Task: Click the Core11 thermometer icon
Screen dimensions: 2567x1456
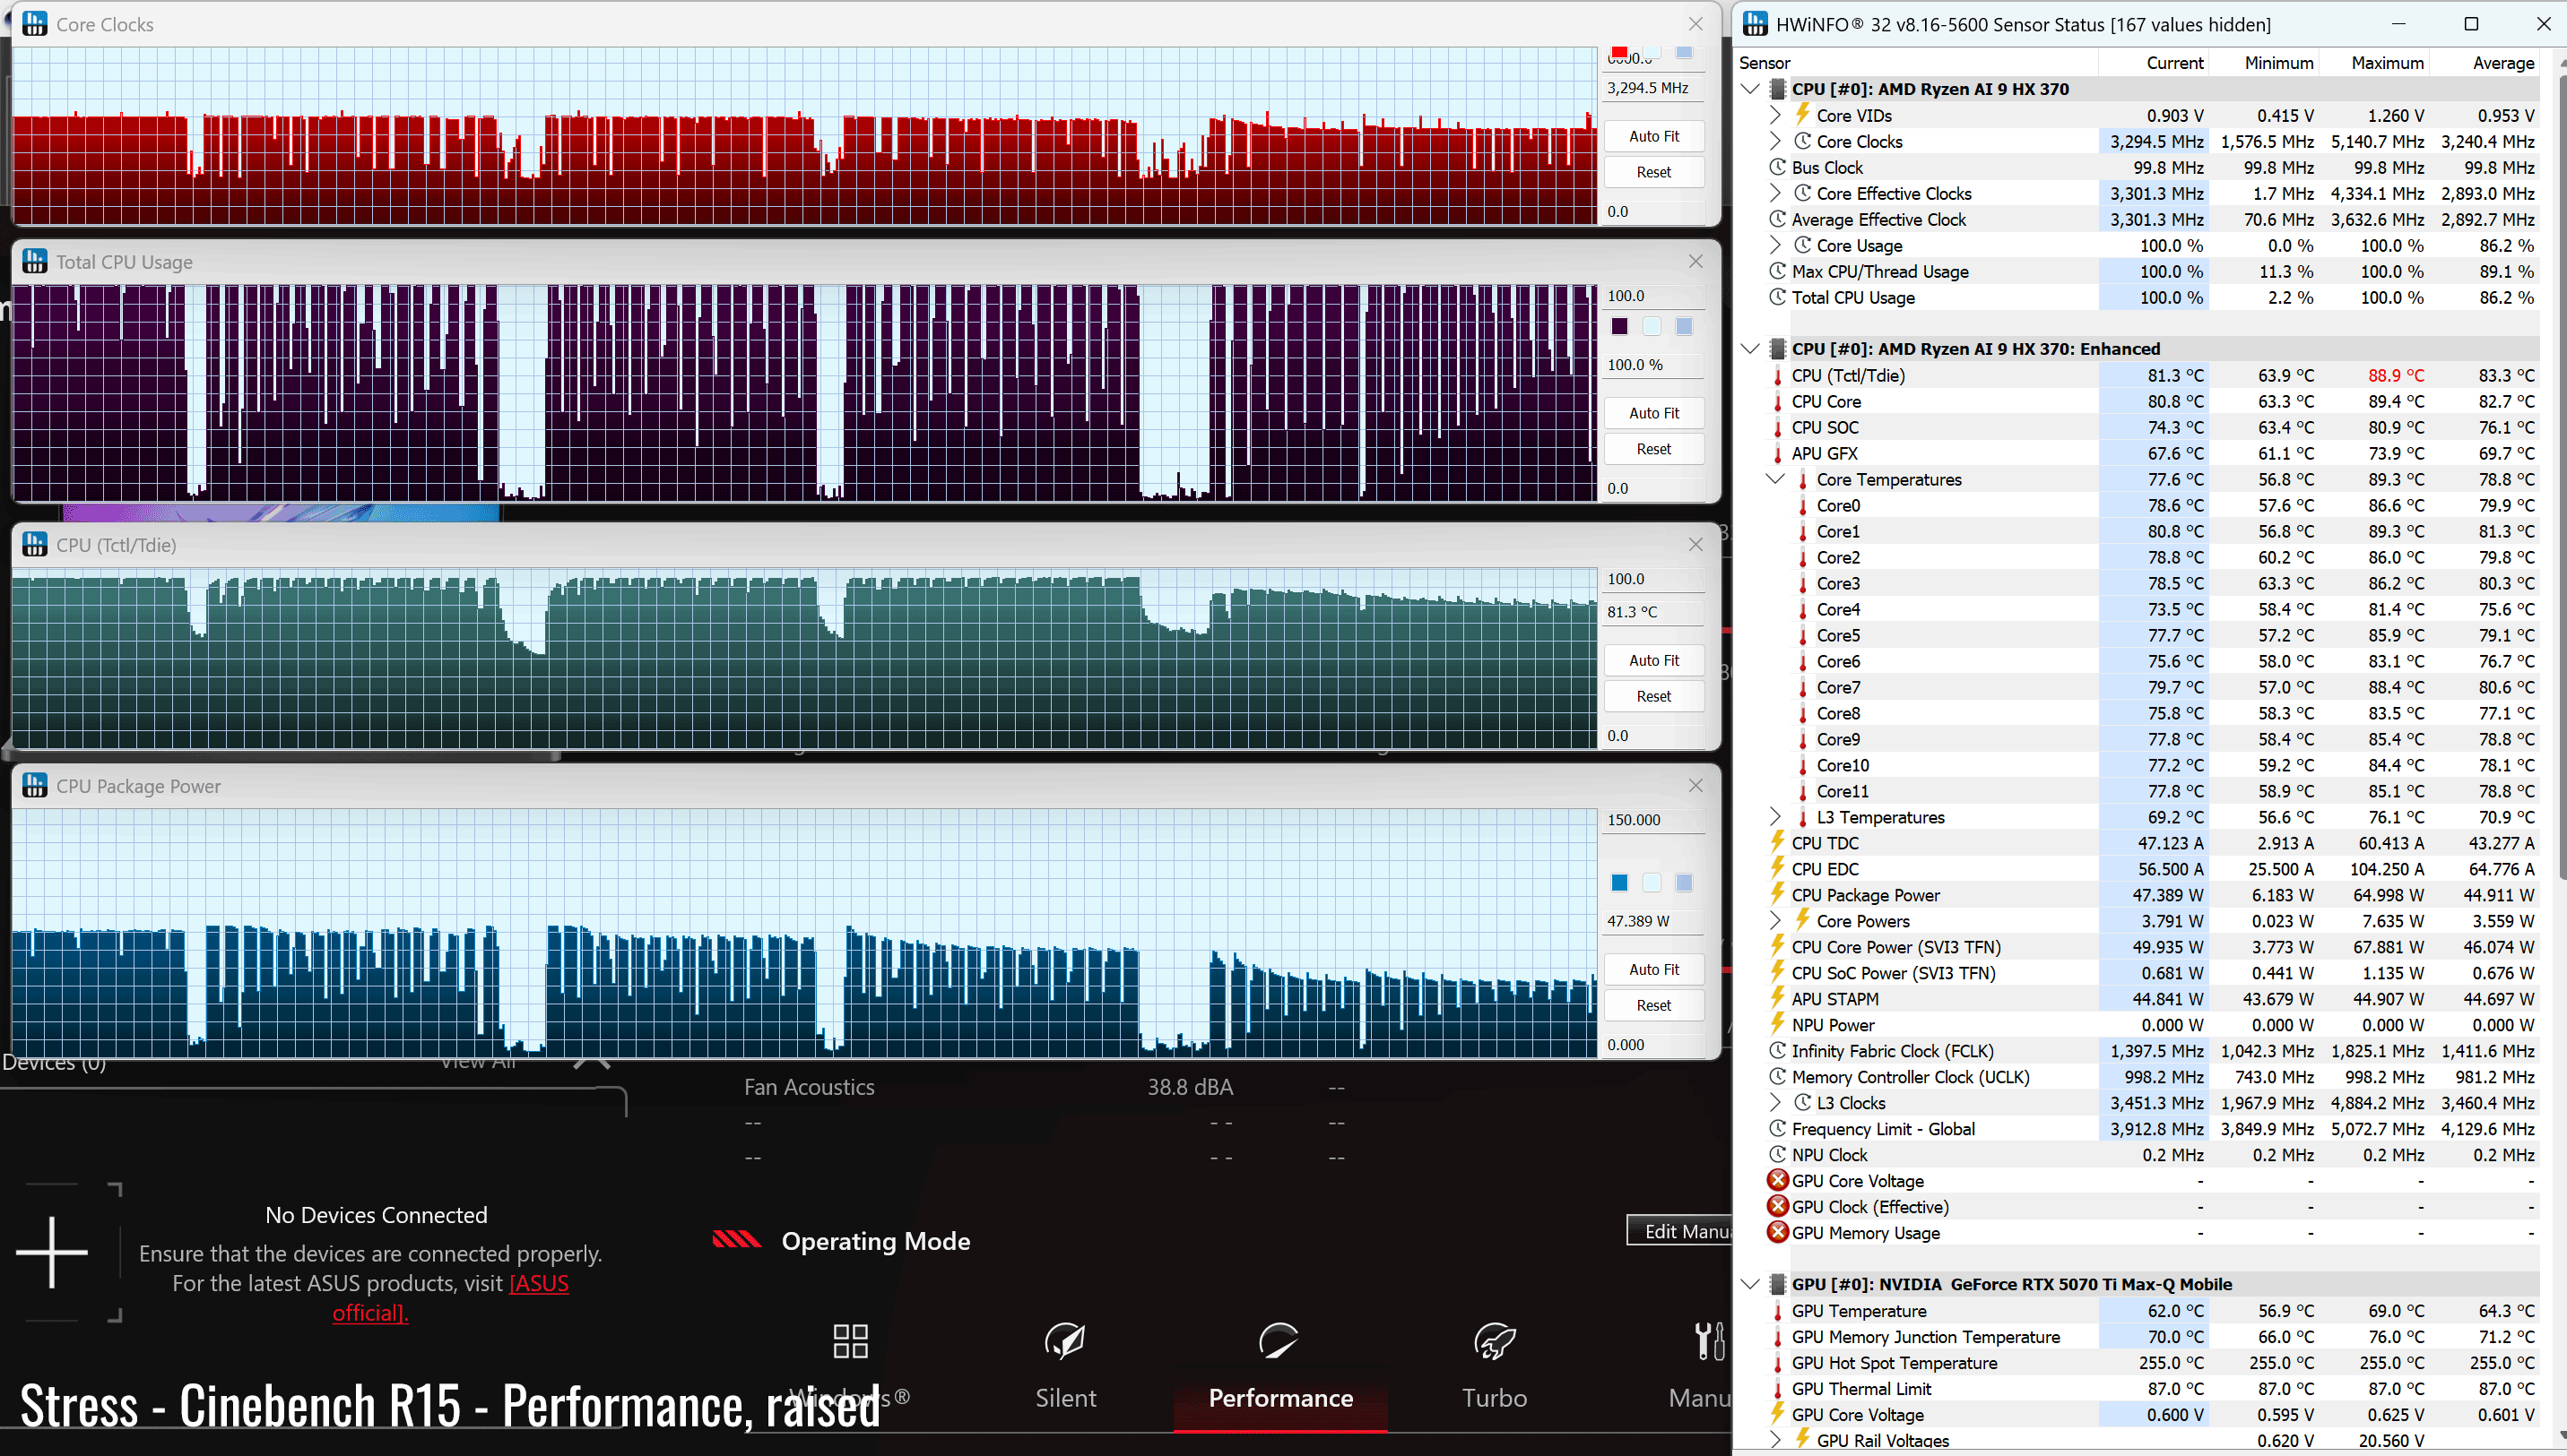Action: (1803, 791)
